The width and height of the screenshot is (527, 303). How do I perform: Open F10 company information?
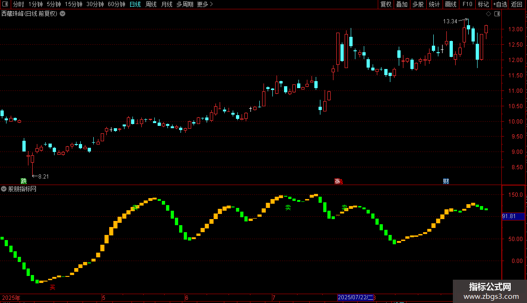[x=467, y=4]
